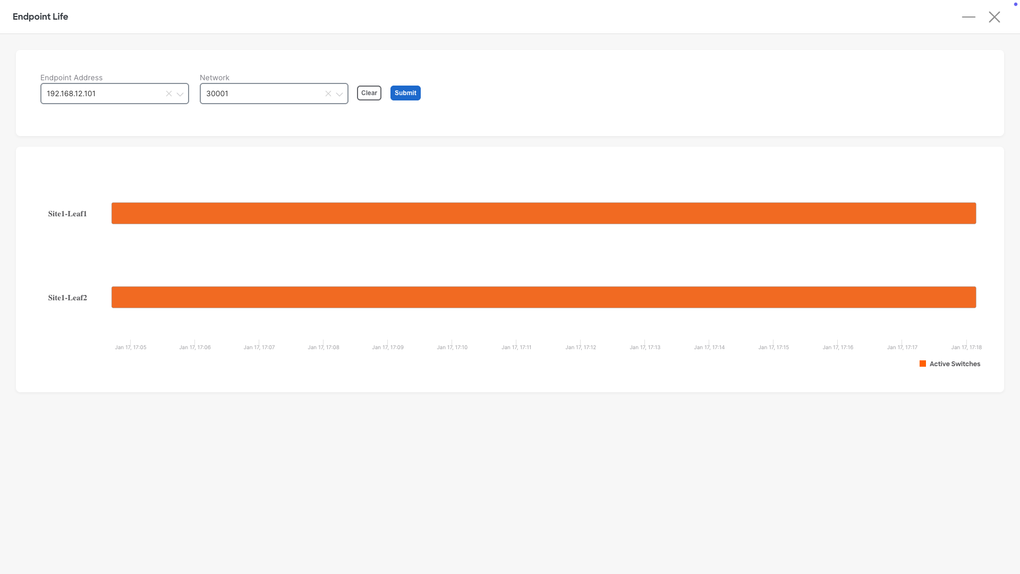The height and width of the screenshot is (574, 1020).
Task: Click the Jan 17, 17:18 time axis tick
Action: click(966, 347)
